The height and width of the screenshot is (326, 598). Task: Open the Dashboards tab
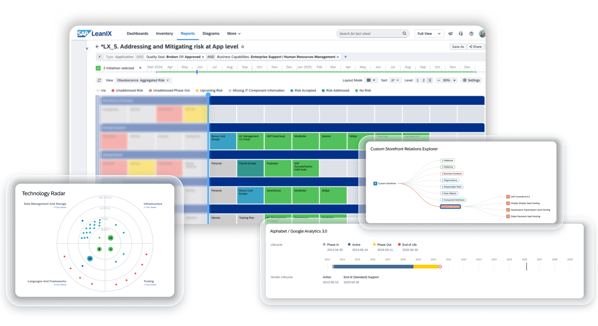(137, 33)
